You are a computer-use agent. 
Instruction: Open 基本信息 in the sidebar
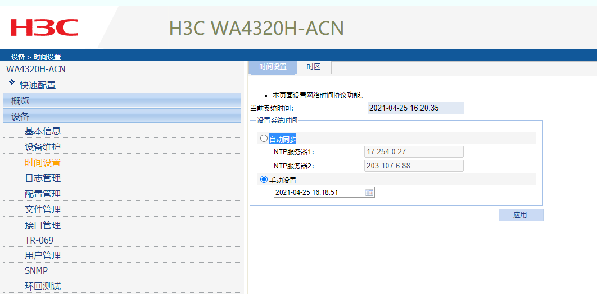(43, 131)
